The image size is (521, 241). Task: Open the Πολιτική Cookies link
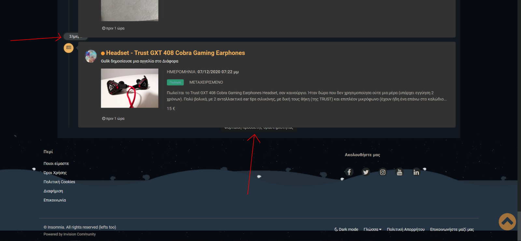click(59, 182)
